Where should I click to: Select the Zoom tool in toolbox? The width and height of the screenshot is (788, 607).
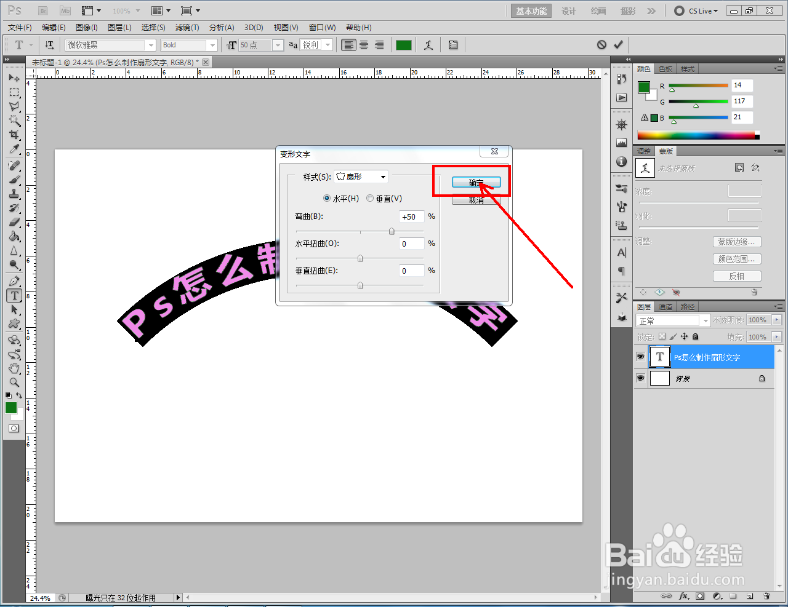coord(14,383)
